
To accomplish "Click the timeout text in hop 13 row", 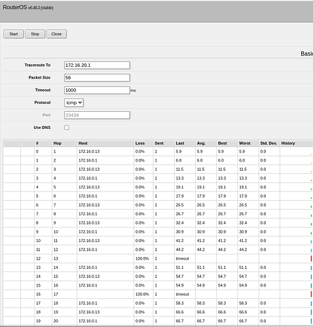I will [182, 259].
